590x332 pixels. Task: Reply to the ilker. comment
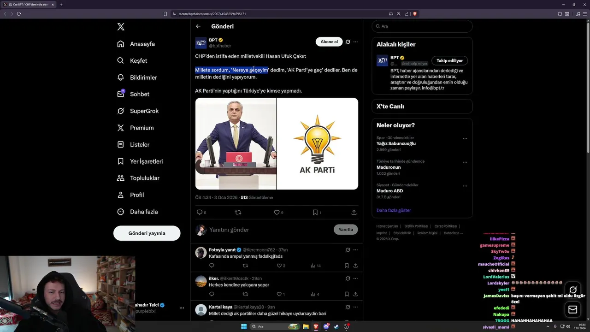point(212,294)
